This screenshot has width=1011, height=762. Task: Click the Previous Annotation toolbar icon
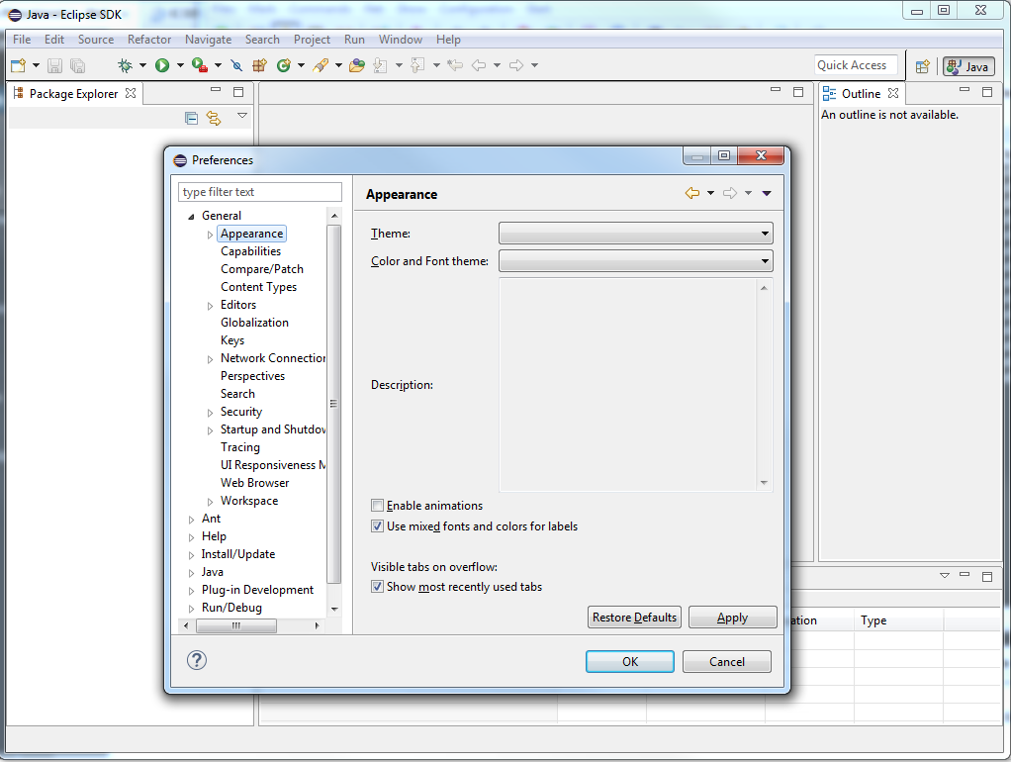tap(417, 65)
